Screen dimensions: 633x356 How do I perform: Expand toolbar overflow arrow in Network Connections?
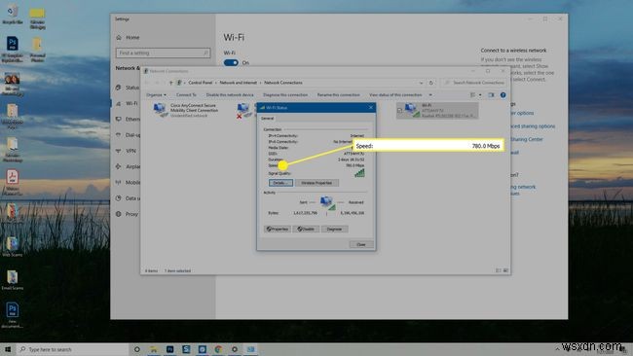430,94
